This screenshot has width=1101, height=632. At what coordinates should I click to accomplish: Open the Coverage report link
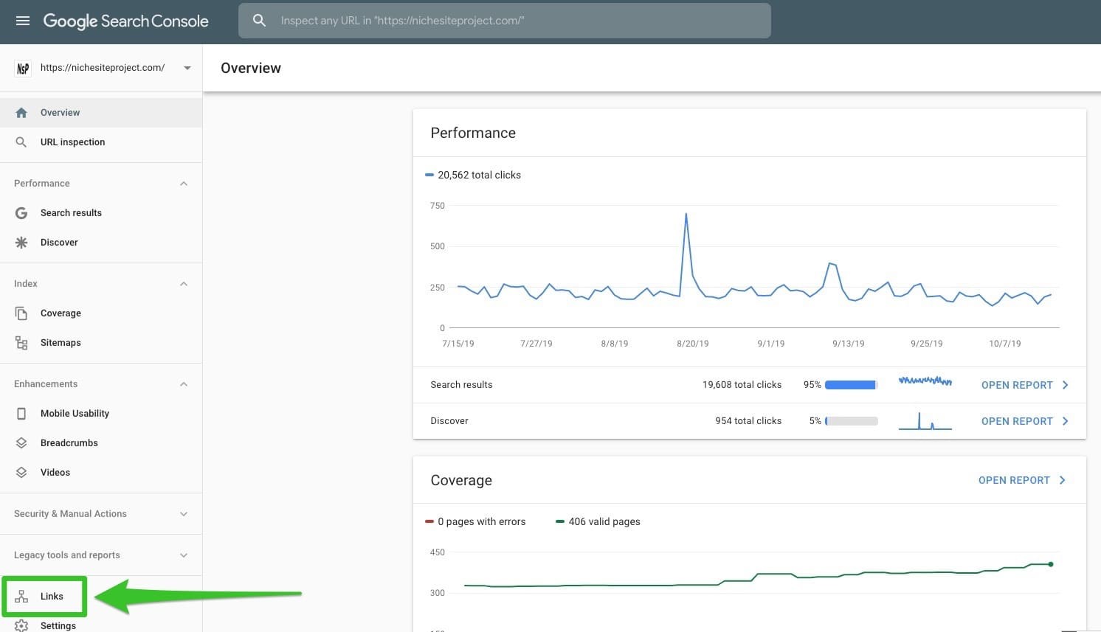point(1014,480)
